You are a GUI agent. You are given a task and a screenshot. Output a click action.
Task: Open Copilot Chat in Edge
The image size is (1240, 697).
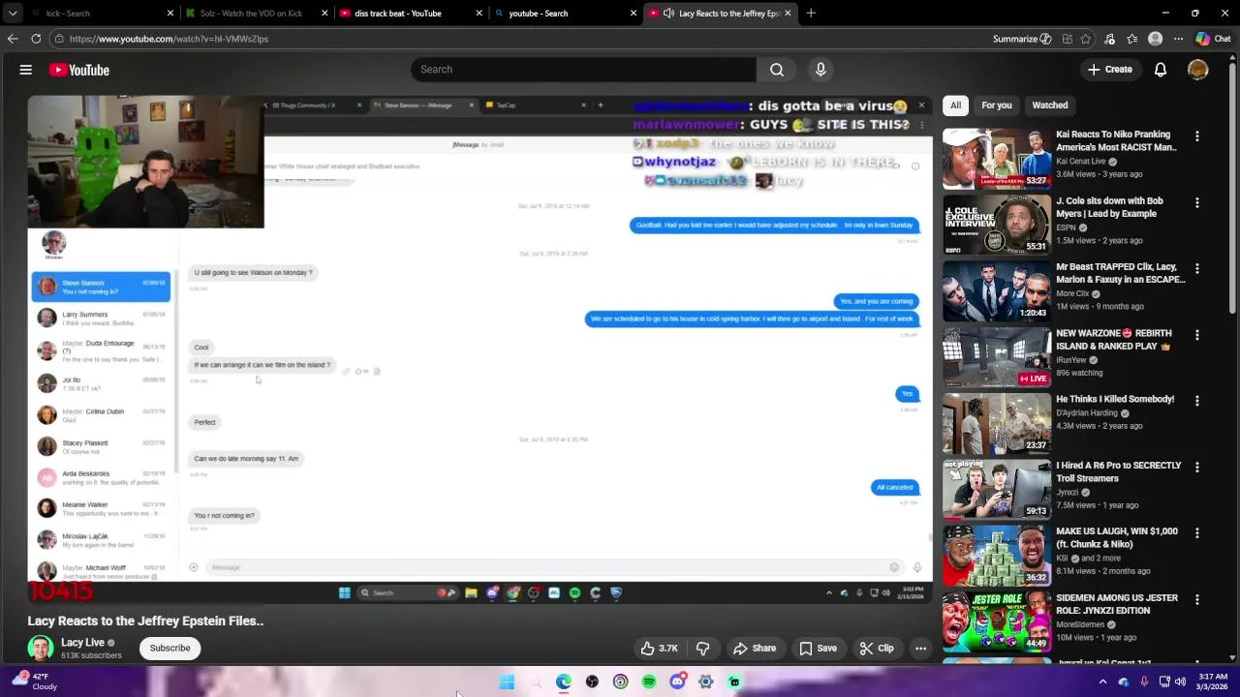click(1213, 39)
